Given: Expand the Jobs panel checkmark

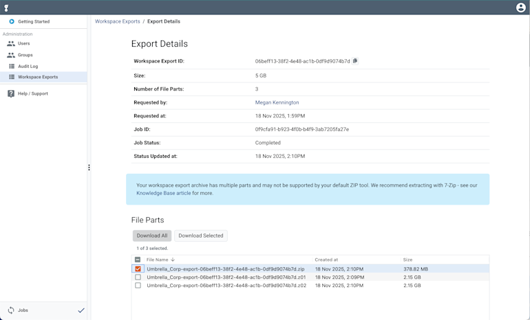Looking at the screenshot, I should coord(81,310).
